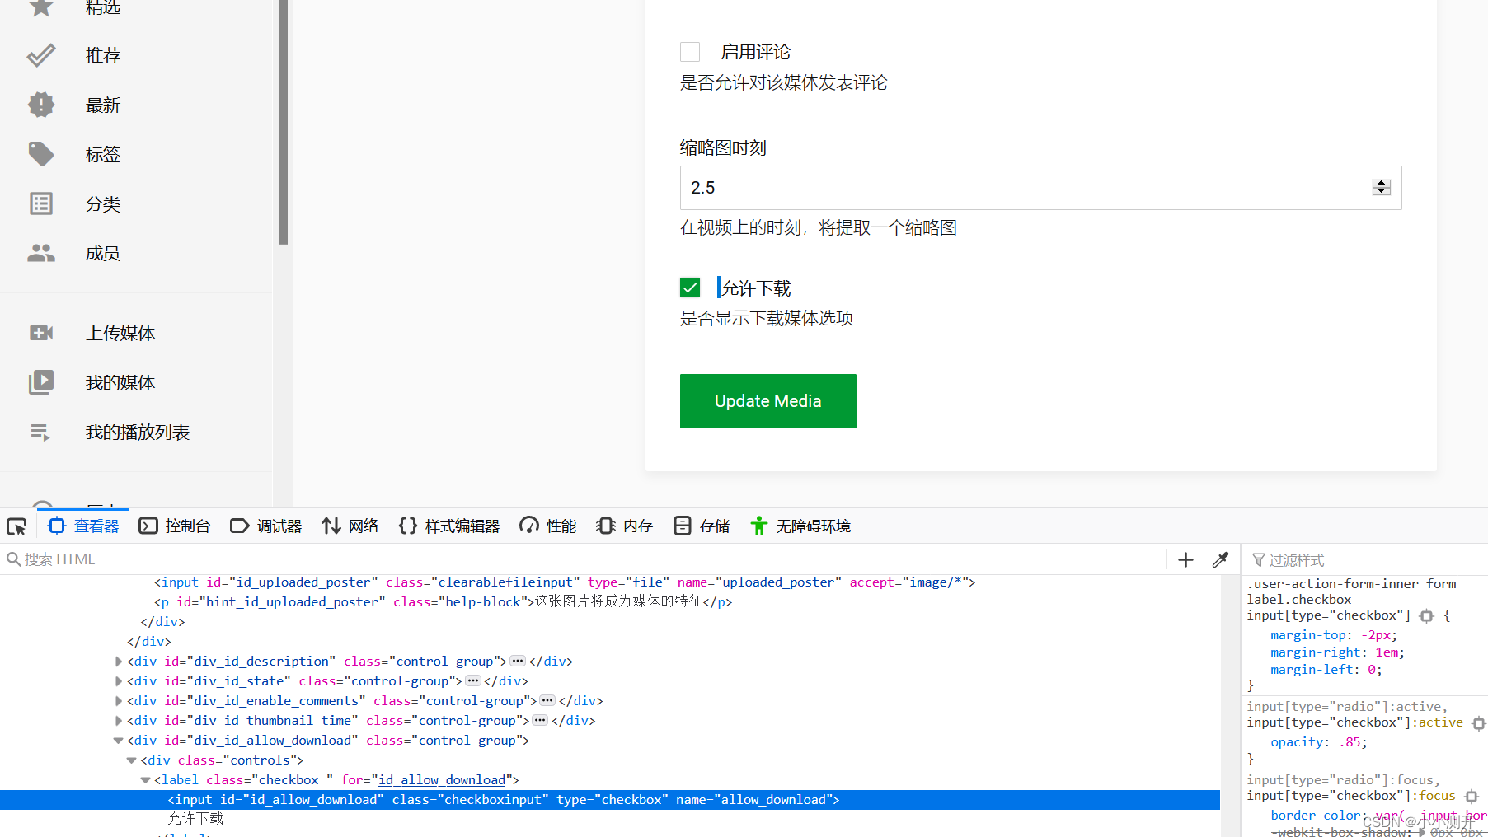Screen dimensions: 1488x837
Task: Expand the div_id_description node
Action: pos(119,661)
